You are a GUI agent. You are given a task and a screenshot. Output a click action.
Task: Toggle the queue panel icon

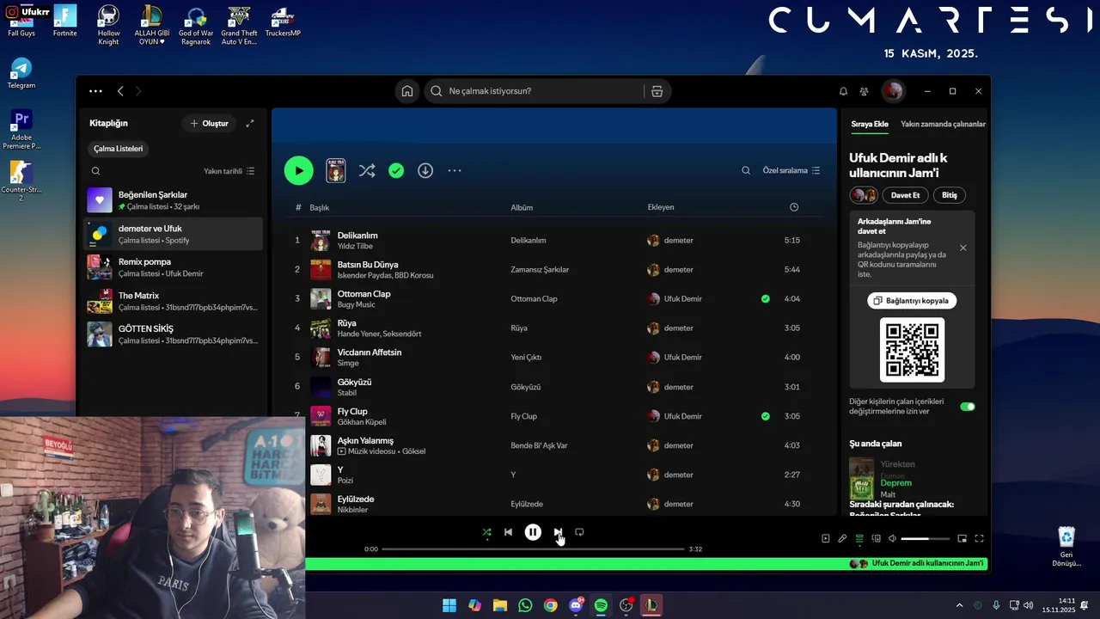coord(859,539)
